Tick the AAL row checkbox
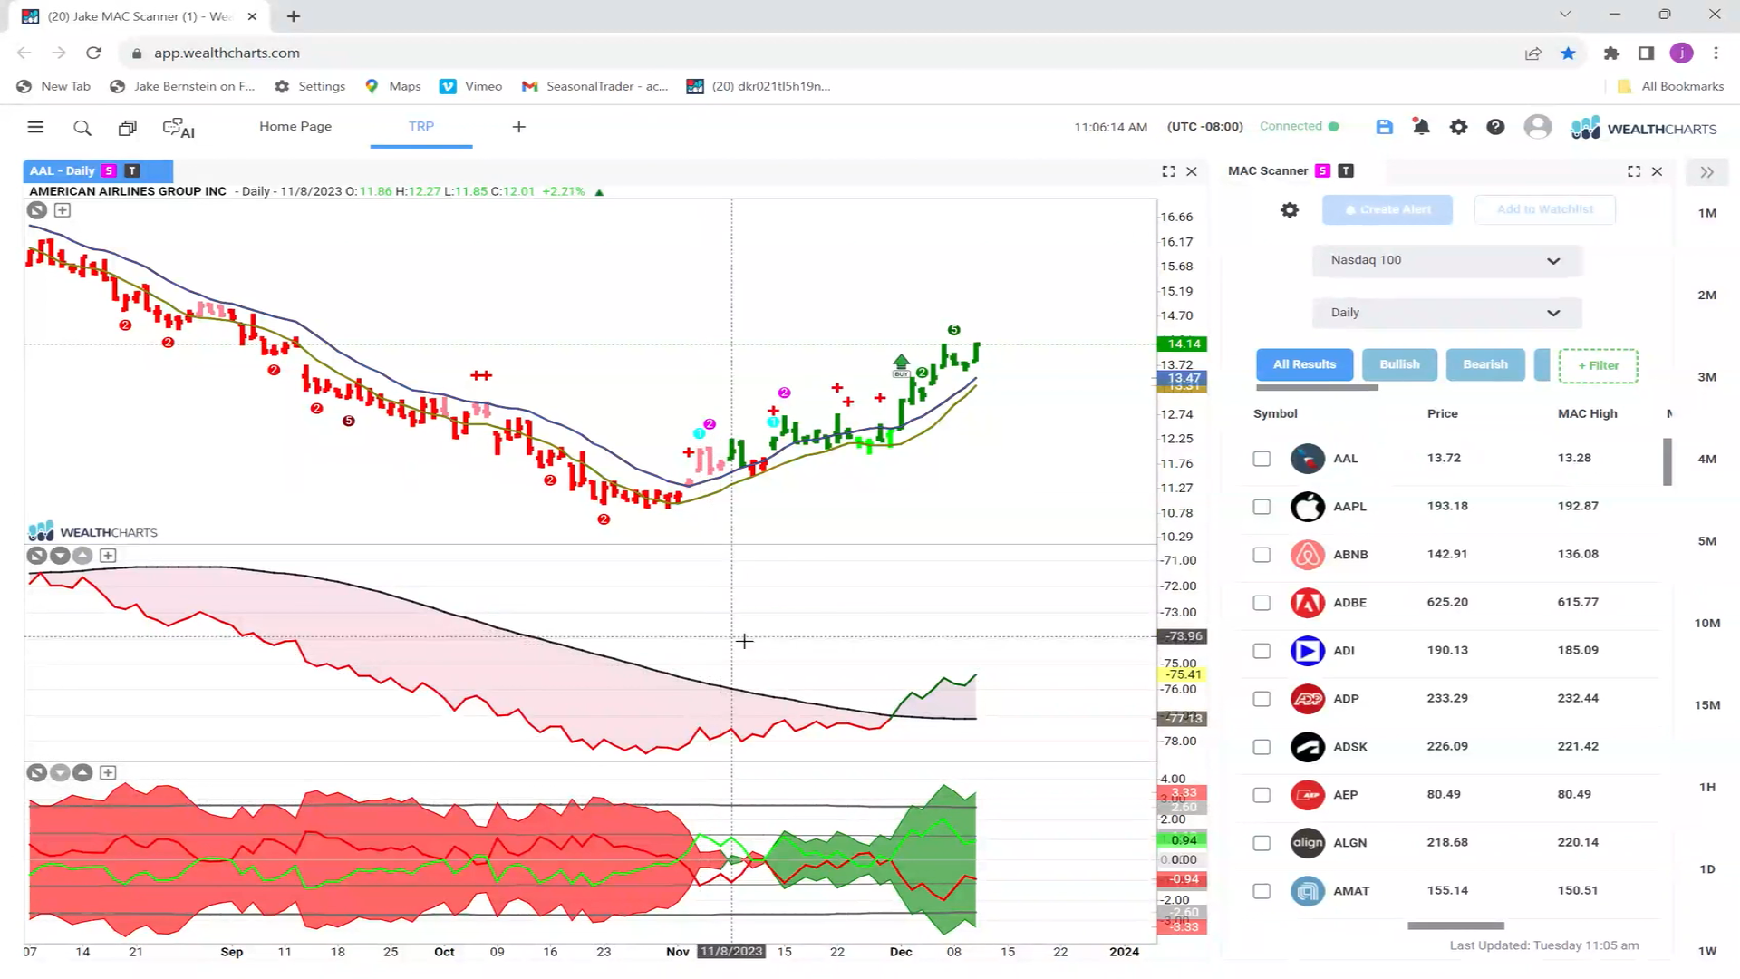 click(1261, 459)
